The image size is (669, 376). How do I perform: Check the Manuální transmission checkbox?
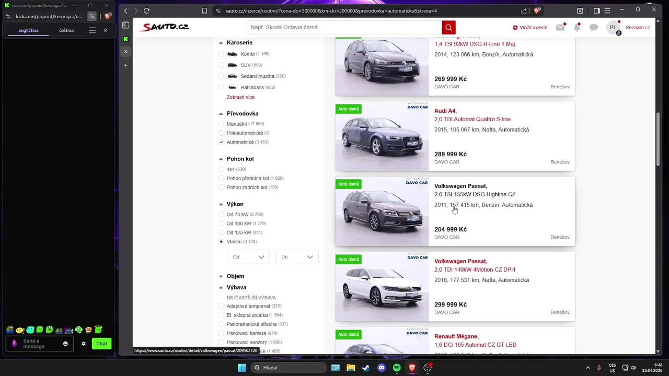pyautogui.click(x=221, y=124)
